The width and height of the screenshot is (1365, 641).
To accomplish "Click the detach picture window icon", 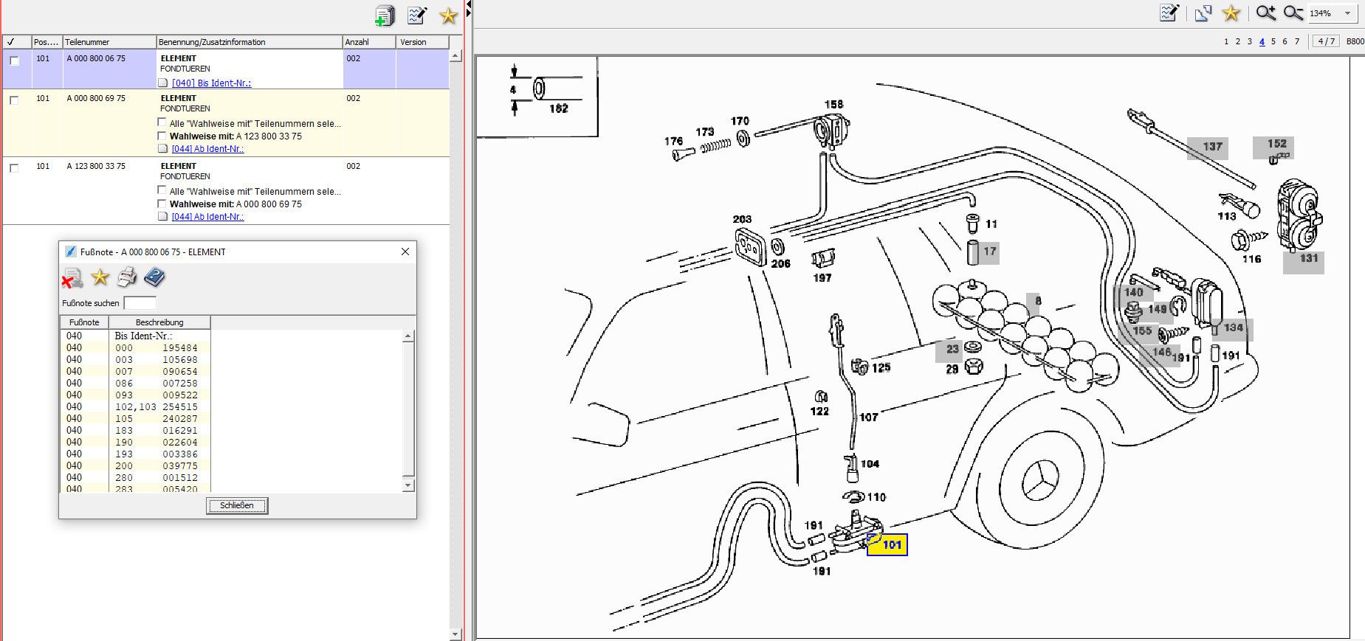I will (1203, 13).
